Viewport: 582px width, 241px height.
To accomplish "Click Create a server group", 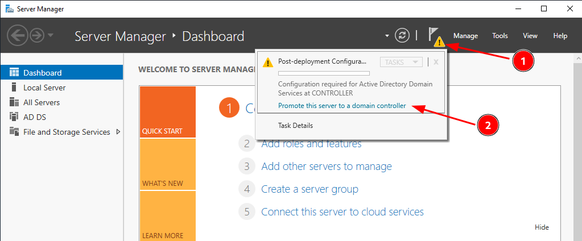I will (x=310, y=189).
